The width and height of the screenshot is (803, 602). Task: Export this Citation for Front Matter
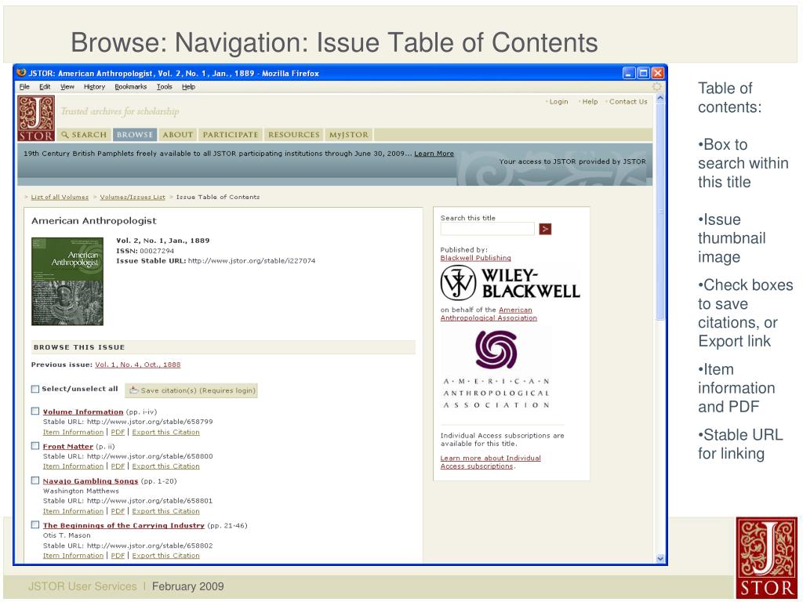tap(166, 466)
